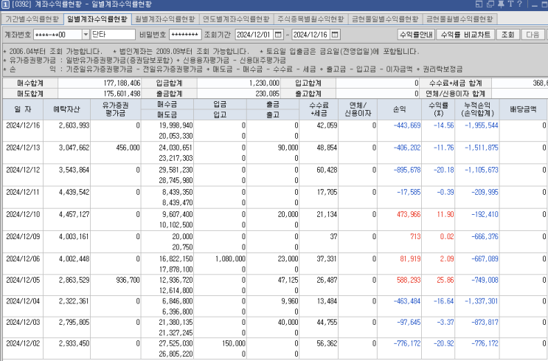Click the 연체/신용이자 column header

click(x=358, y=109)
